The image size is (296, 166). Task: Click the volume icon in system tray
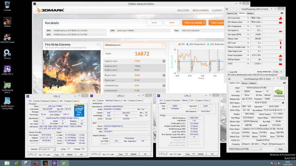(x=279, y=163)
